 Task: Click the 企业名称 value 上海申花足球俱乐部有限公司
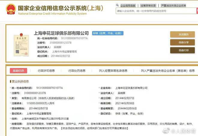(x=131, y=88)
